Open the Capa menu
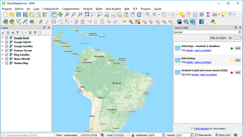This screenshot has width=243, height=138. 36,9
